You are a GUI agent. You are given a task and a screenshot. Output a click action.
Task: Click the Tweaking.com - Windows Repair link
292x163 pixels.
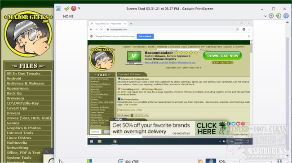(x=142, y=89)
